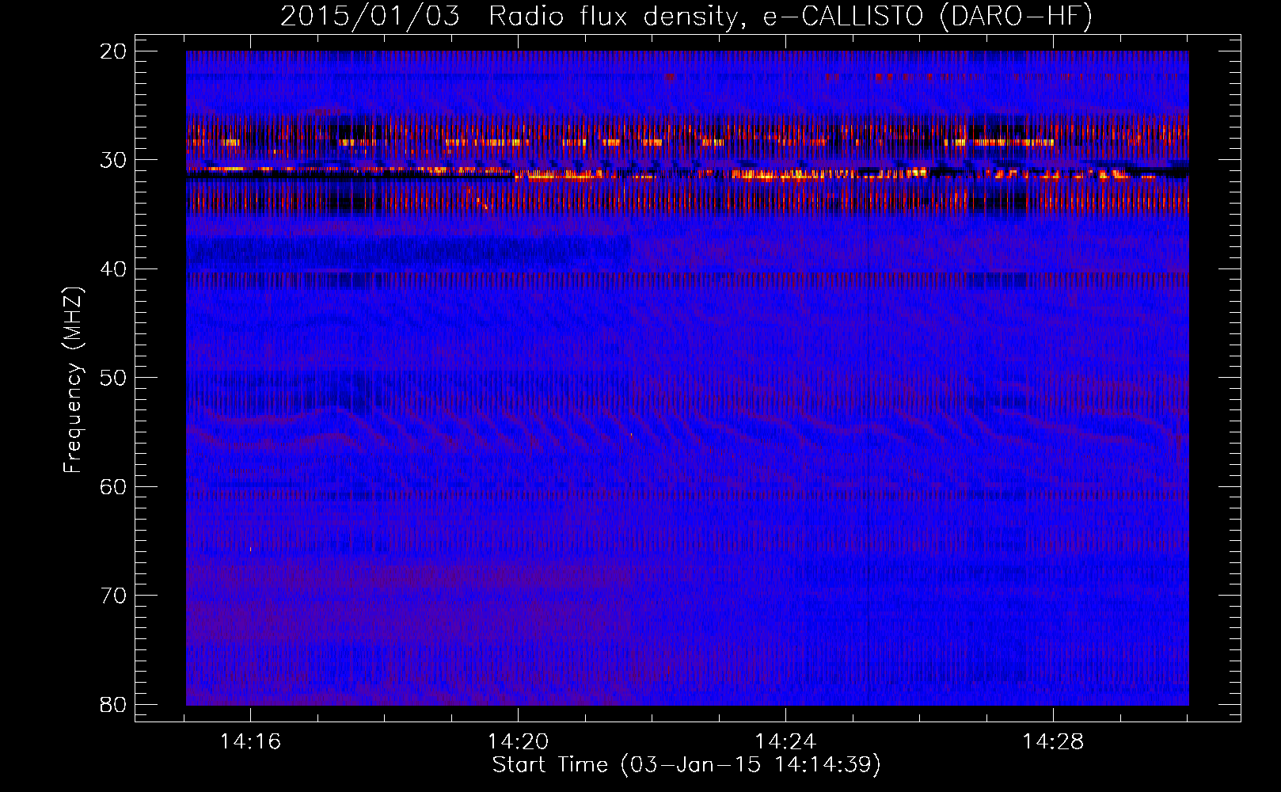Click the 30 frequency axis label
The width and height of the screenshot is (1281, 792).
click(113, 160)
